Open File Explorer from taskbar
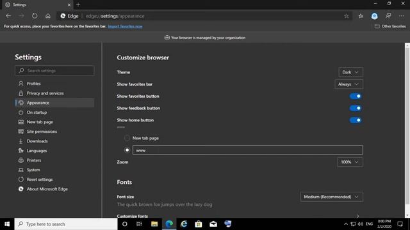This screenshot has width=410, height=230. pyautogui.click(x=154, y=224)
